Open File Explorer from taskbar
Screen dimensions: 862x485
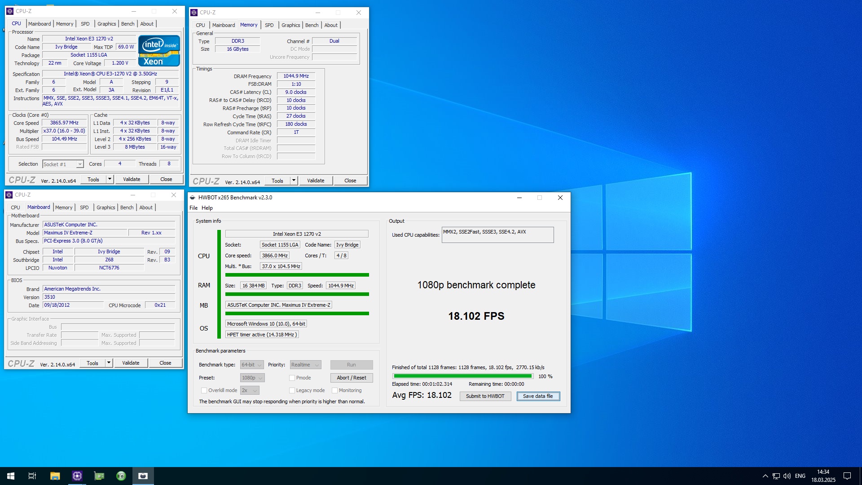click(55, 476)
